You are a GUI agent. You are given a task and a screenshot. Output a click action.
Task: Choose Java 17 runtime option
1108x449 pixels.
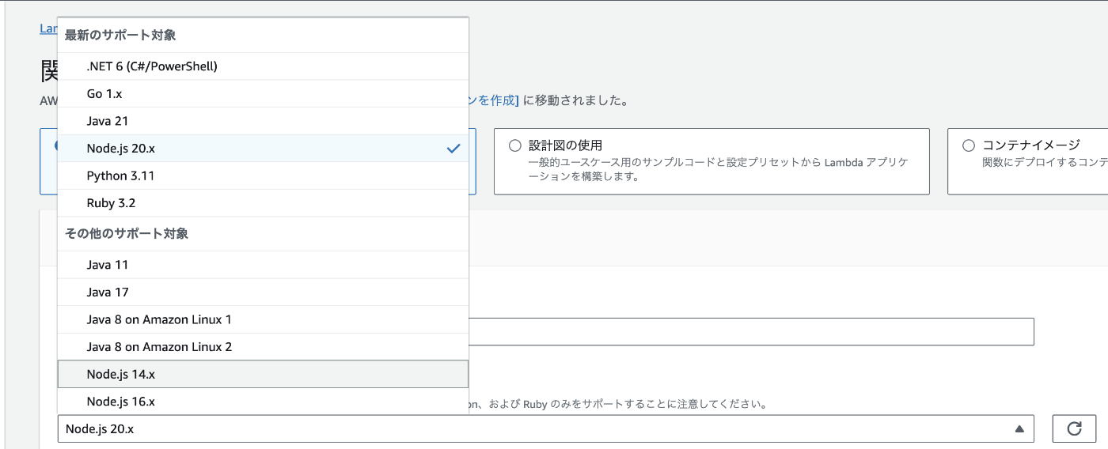(263, 292)
